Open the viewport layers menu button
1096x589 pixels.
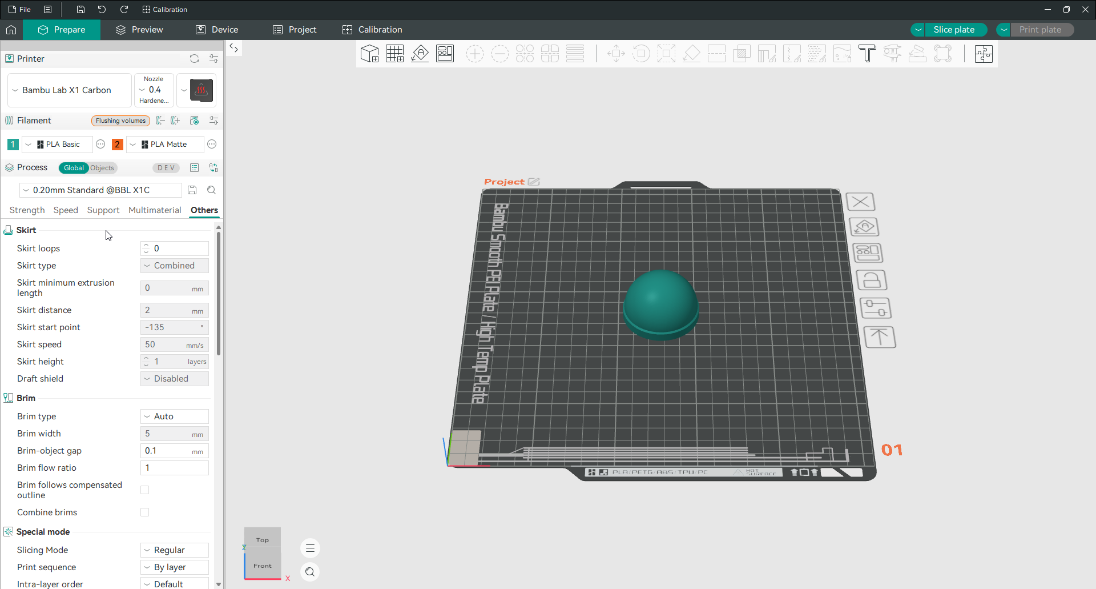click(x=310, y=548)
